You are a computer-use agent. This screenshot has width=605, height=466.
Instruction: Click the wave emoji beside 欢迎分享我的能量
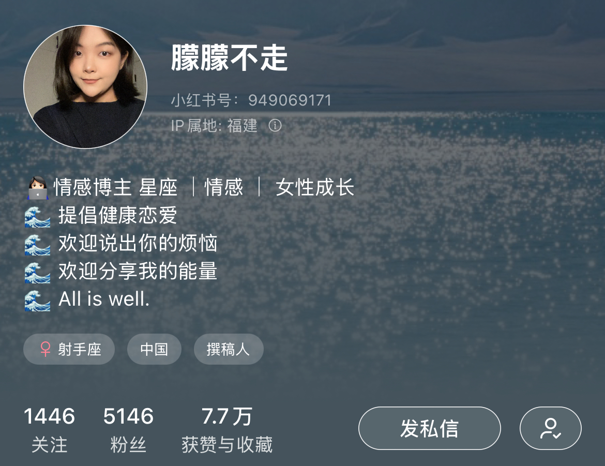[37, 272]
